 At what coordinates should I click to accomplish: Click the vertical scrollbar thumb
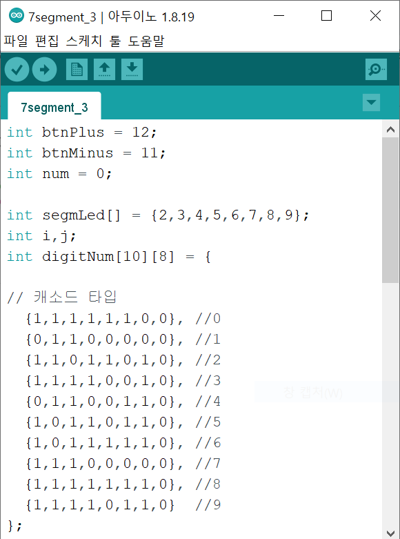point(390,210)
